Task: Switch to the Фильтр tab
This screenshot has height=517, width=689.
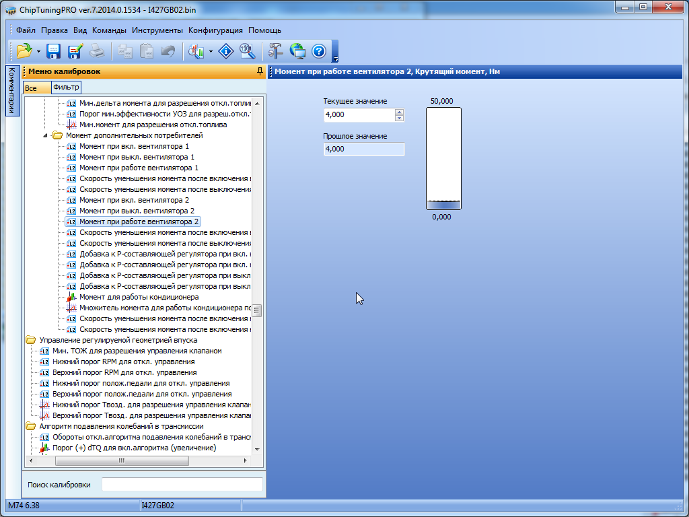Action: click(66, 88)
